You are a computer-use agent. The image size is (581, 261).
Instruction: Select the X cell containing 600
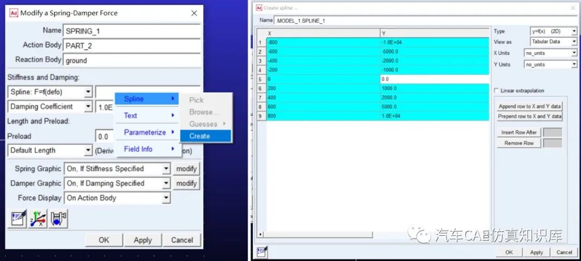(x=323, y=107)
